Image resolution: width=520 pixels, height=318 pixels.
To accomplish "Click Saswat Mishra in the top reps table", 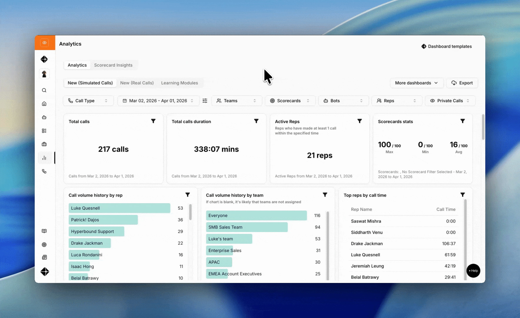I will coord(366,221).
